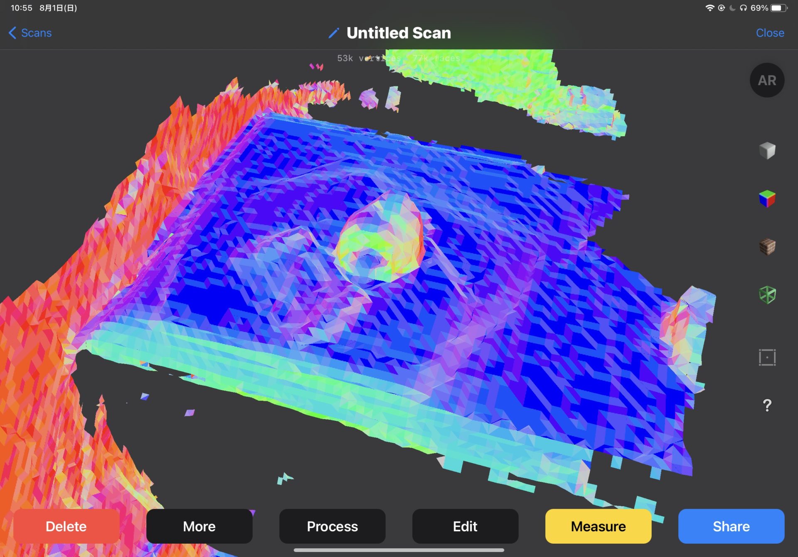Go back to Scans list

pos(30,33)
